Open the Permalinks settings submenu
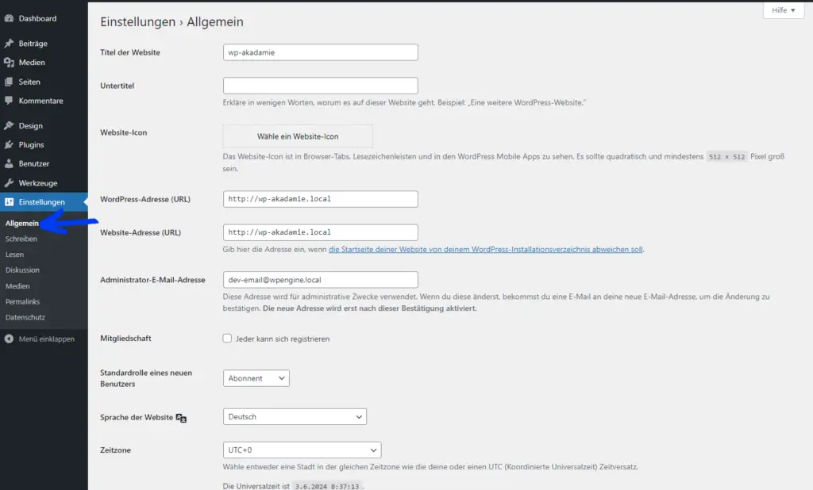Screen dimensions: 813x490 coord(22,301)
